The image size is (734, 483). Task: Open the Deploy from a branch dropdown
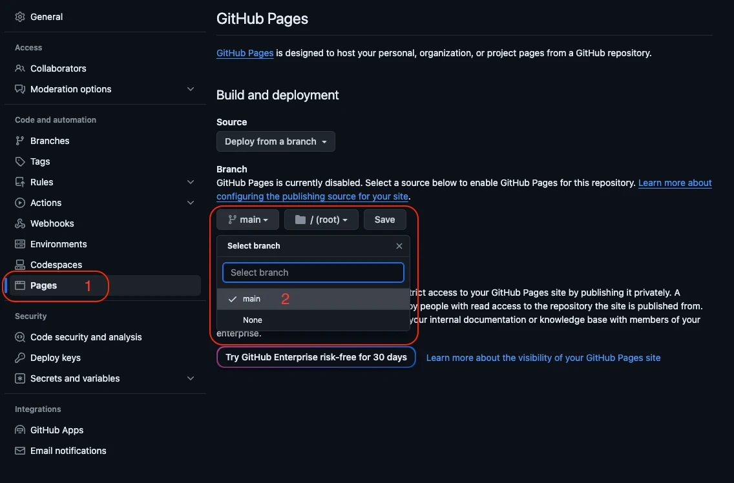276,141
